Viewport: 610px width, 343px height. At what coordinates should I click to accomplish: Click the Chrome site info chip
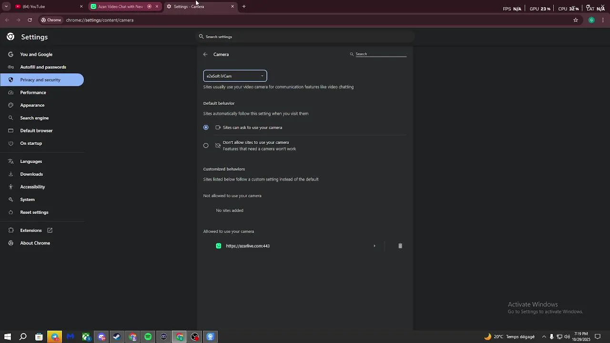[51, 20]
